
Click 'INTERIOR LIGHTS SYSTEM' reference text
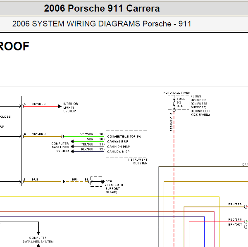pos(71,107)
